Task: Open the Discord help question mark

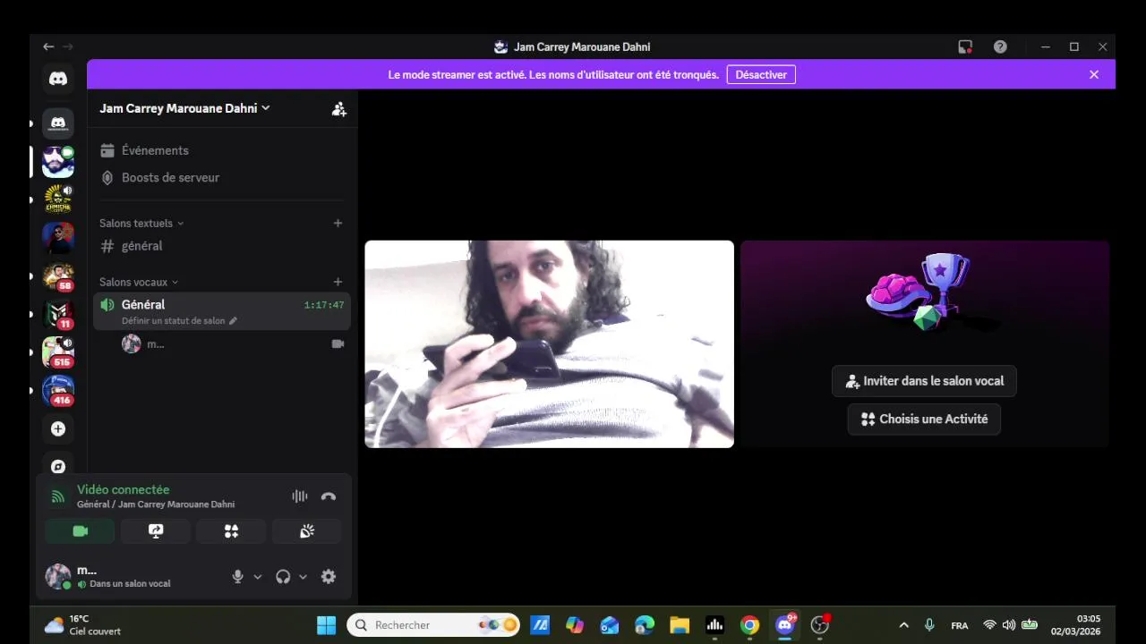Action: pos(1000,47)
